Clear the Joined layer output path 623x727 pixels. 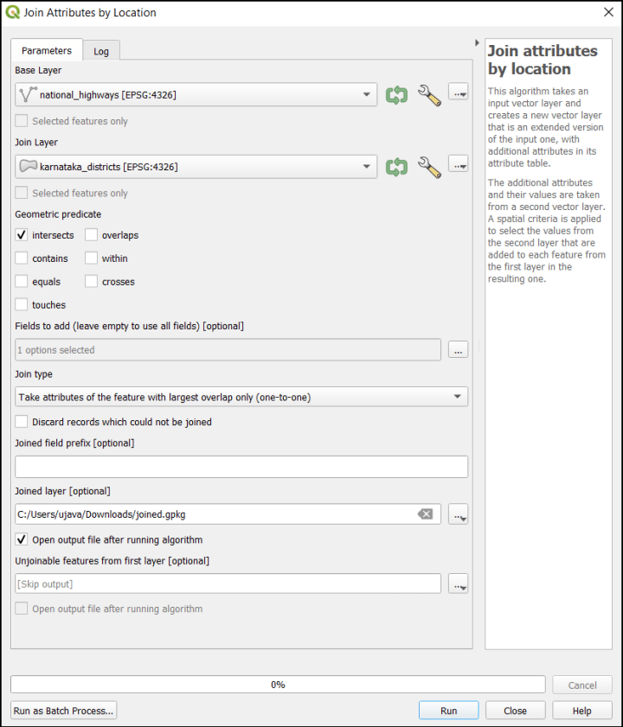point(425,513)
